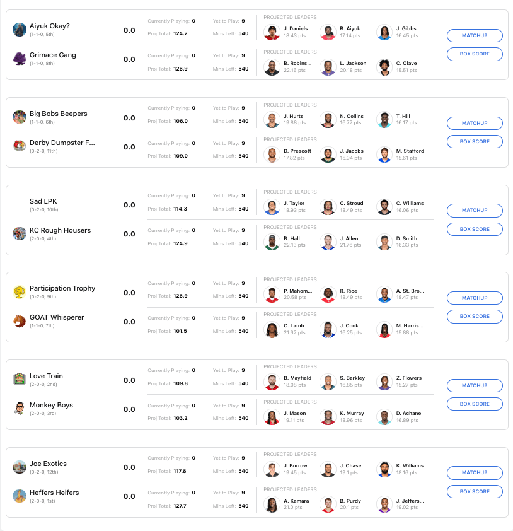
Task: Click the Aiyuk Okay? team logo
Action: tap(20, 30)
